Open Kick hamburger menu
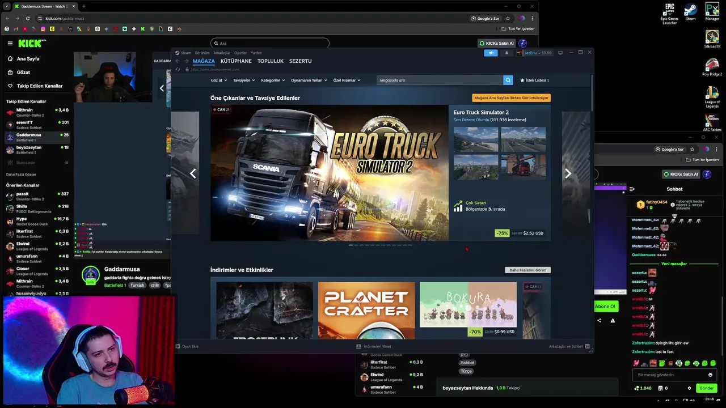The width and height of the screenshot is (726, 408). (x=10, y=43)
